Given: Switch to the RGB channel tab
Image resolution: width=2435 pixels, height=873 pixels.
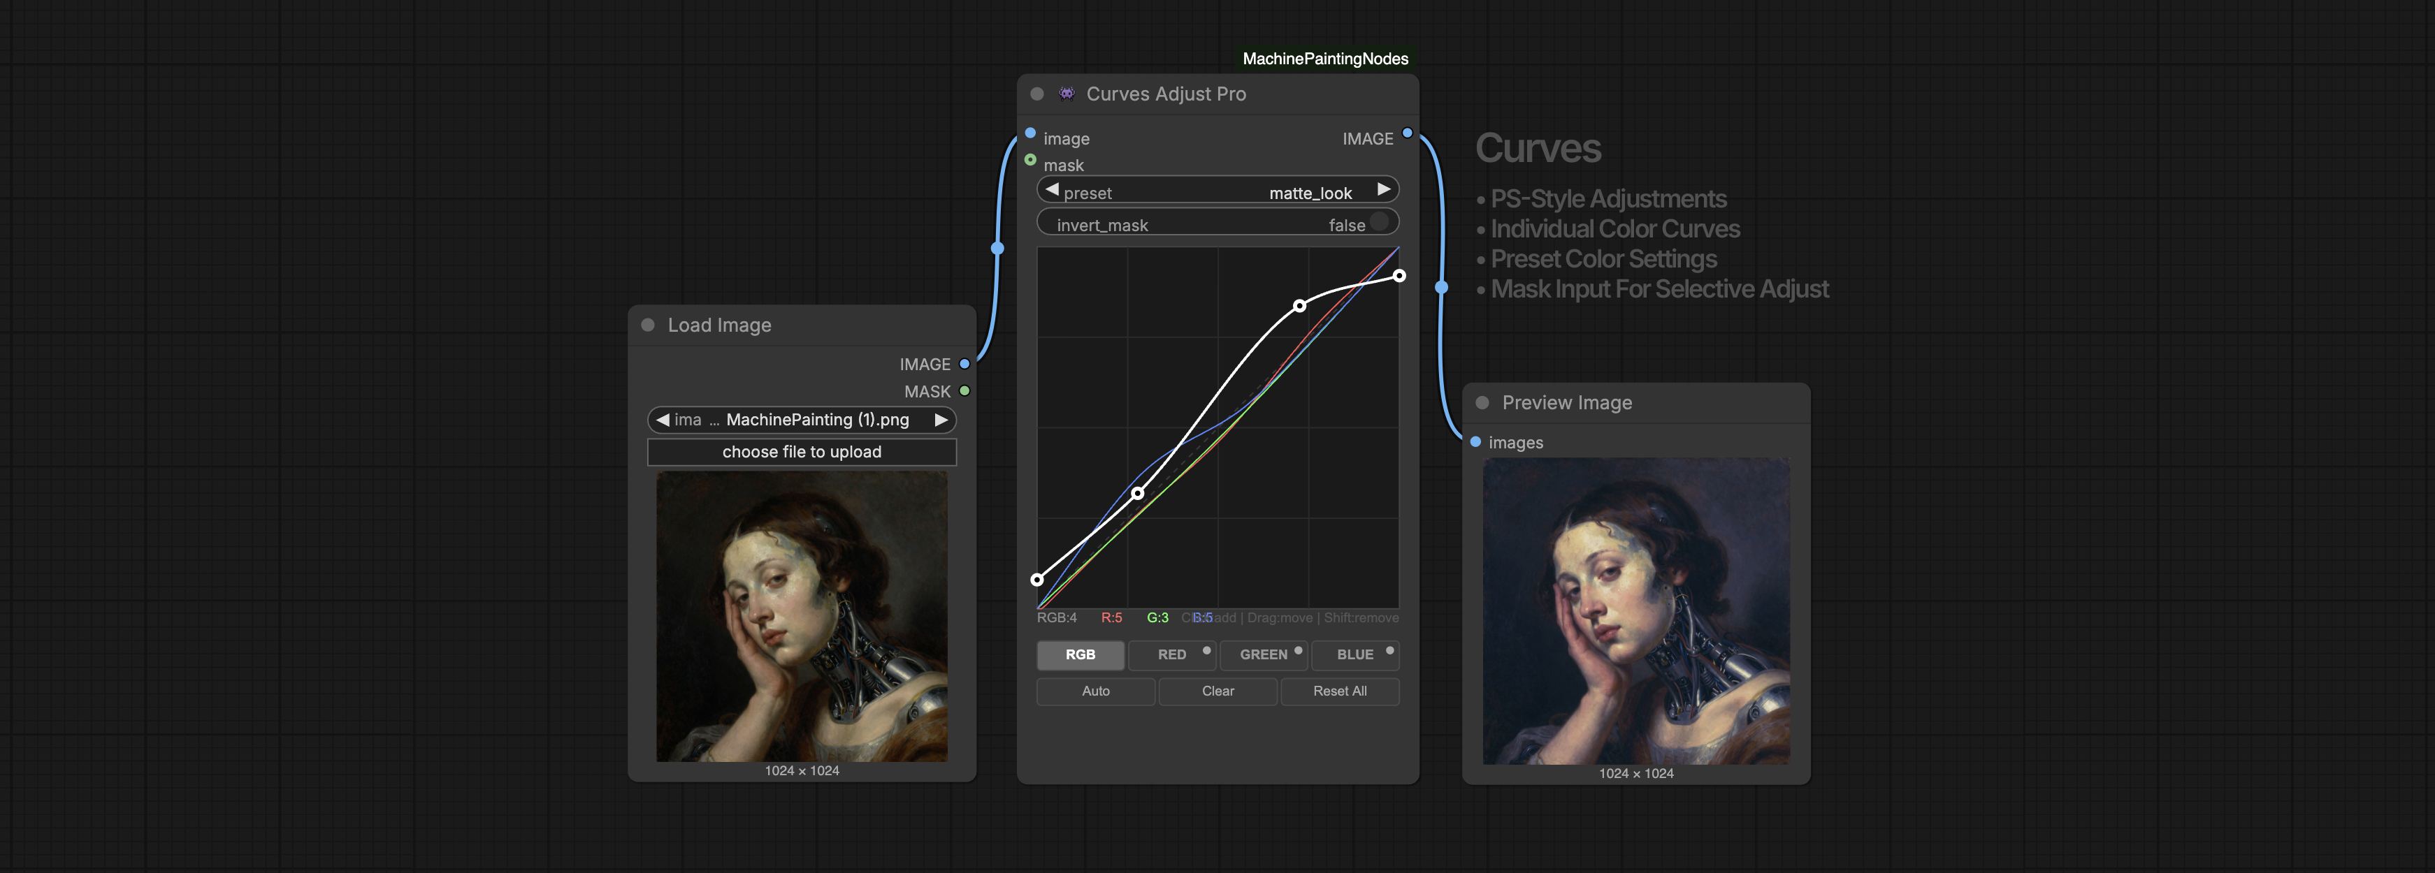Looking at the screenshot, I should point(1081,655).
